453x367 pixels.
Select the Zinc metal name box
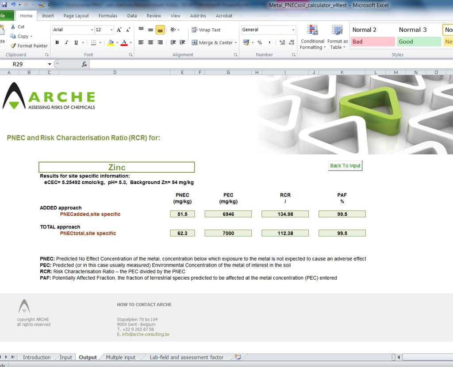(x=117, y=167)
